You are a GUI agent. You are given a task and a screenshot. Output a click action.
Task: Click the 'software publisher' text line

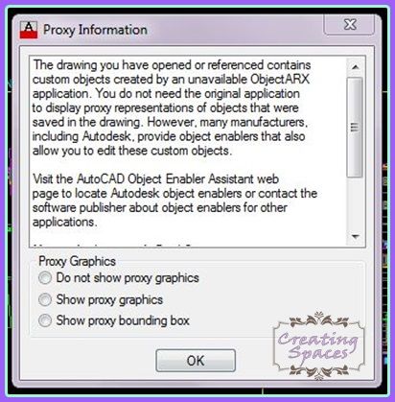click(x=160, y=207)
